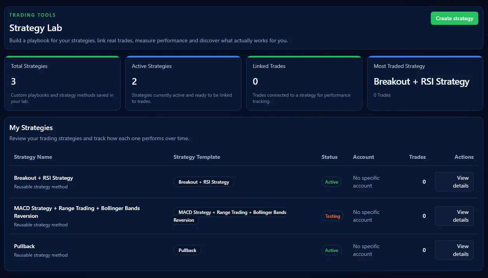Select the Most Traded Strategy card
The image size is (488, 278).
pyautogui.click(x=425, y=83)
